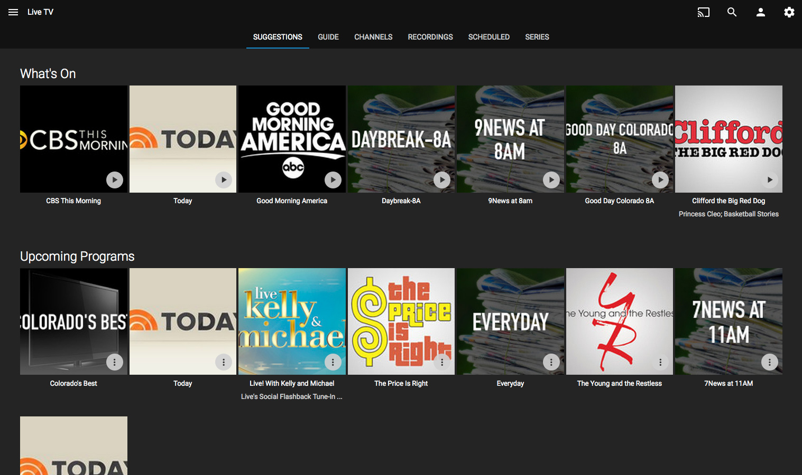802x475 pixels.
Task: Open the hamburger navigation menu
Action: tap(13, 12)
